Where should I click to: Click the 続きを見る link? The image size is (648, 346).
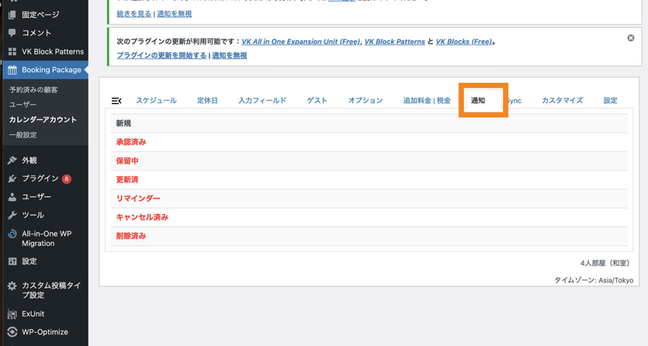[134, 13]
